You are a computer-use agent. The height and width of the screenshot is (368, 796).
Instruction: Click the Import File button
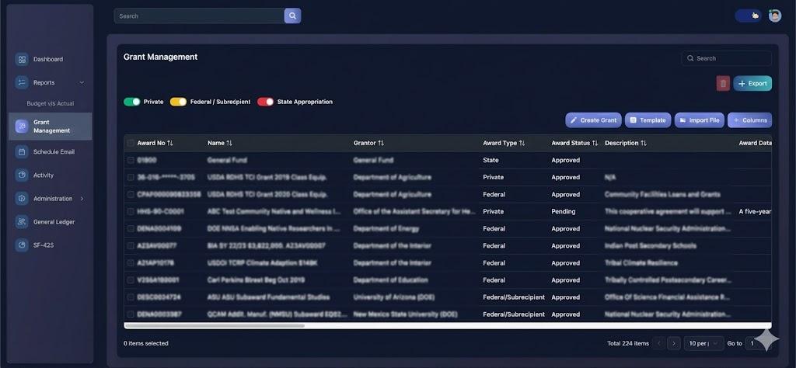click(x=699, y=120)
